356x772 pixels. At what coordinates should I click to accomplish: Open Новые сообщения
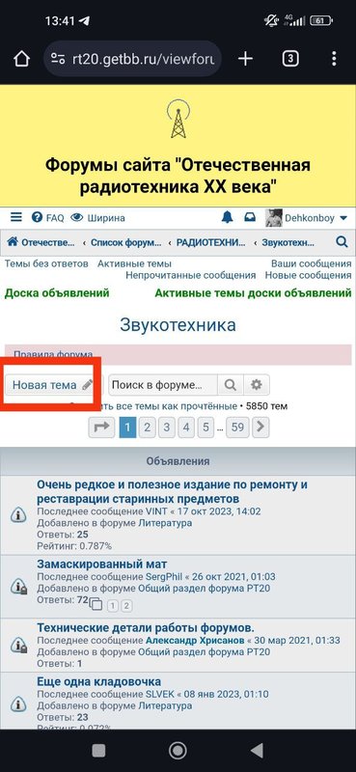click(308, 275)
